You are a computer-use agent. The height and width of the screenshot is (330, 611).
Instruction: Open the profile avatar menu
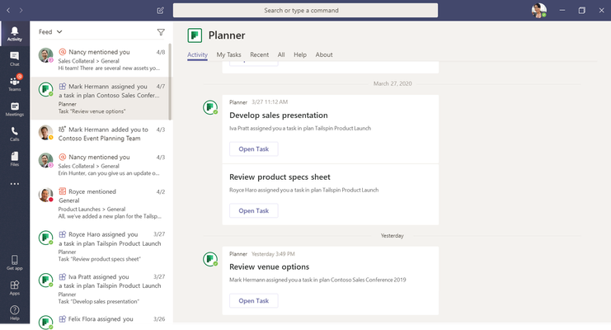point(539,11)
